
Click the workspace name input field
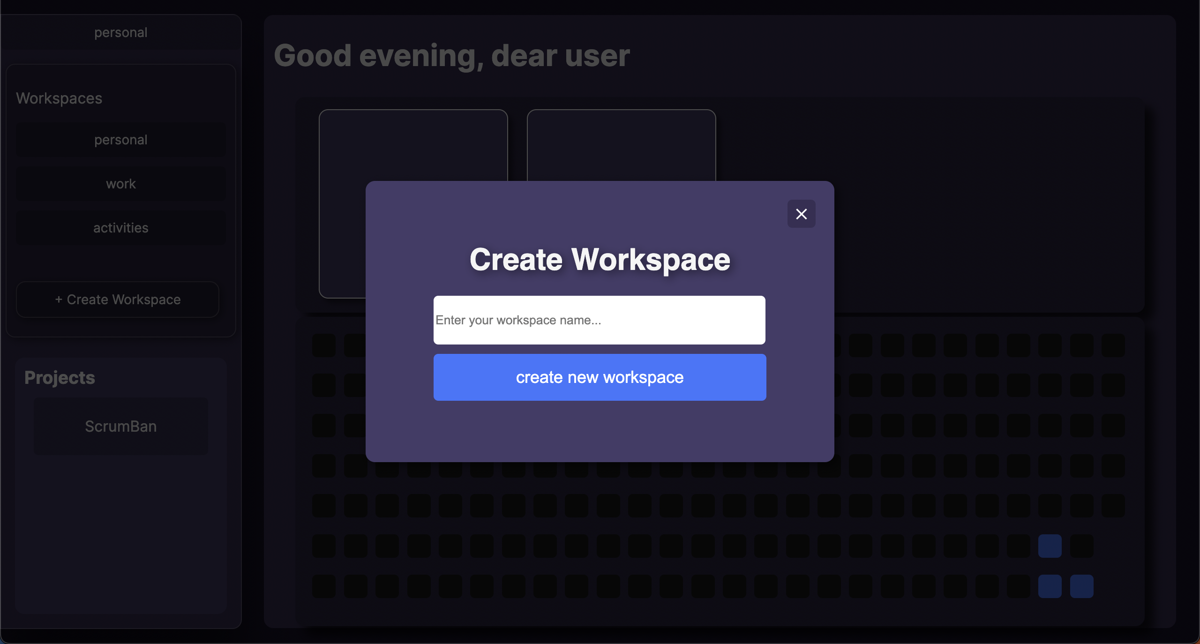click(599, 320)
